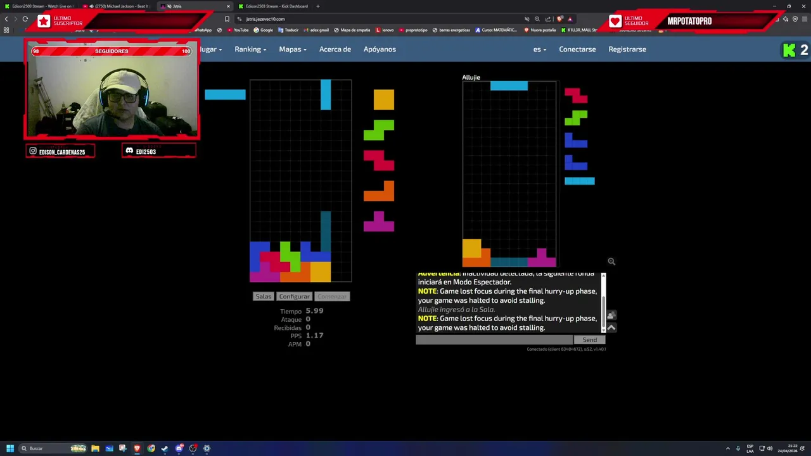Click the Allujie player name label
The image size is (811, 456).
pos(471,77)
